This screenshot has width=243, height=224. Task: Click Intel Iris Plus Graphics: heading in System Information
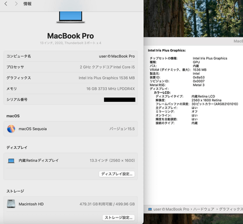(x=166, y=50)
